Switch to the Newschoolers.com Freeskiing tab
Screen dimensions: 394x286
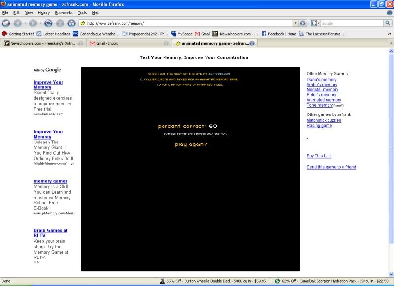[43, 43]
